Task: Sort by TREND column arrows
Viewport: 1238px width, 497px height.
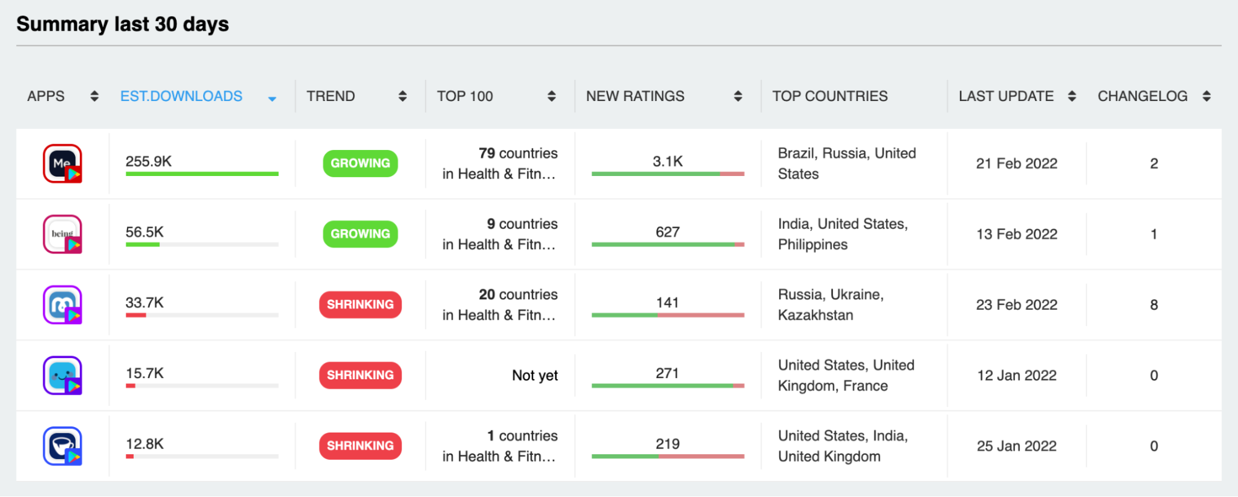Action: [403, 96]
